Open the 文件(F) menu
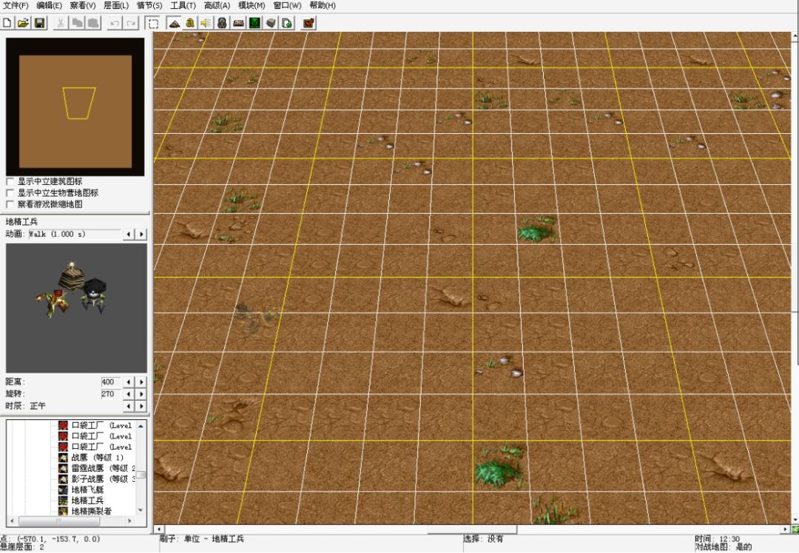The width and height of the screenshot is (799, 553). (x=16, y=6)
